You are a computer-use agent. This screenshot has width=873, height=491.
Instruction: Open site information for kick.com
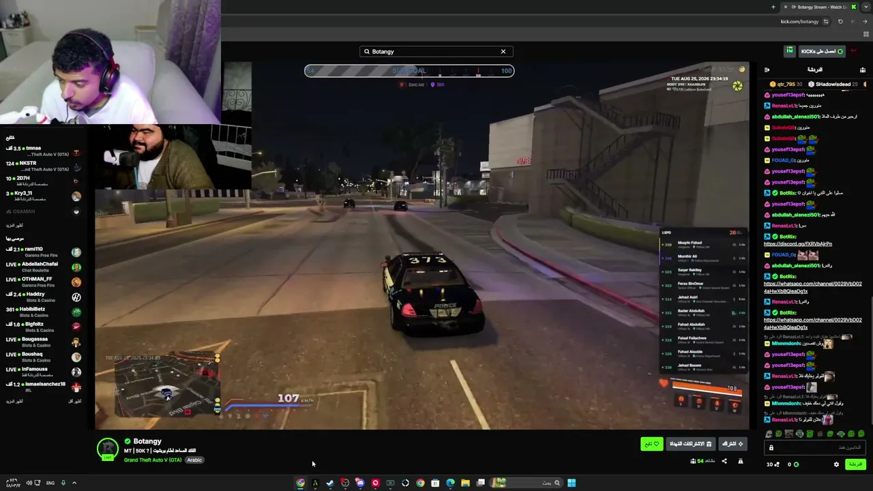[x=826, y=22]
